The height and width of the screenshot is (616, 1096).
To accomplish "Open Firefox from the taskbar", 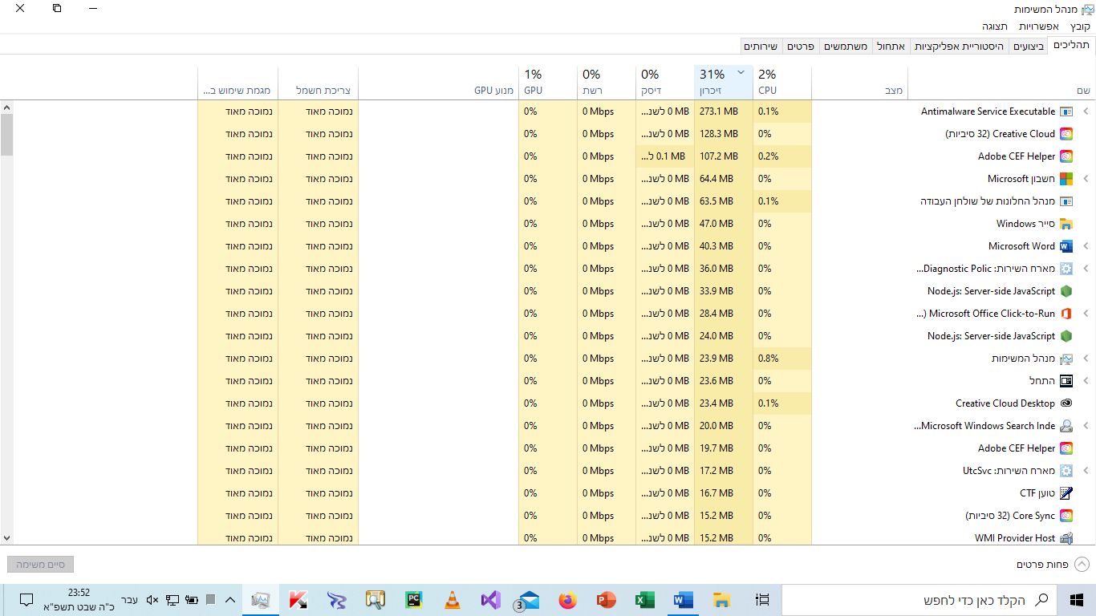I will [x=568, y=599].
